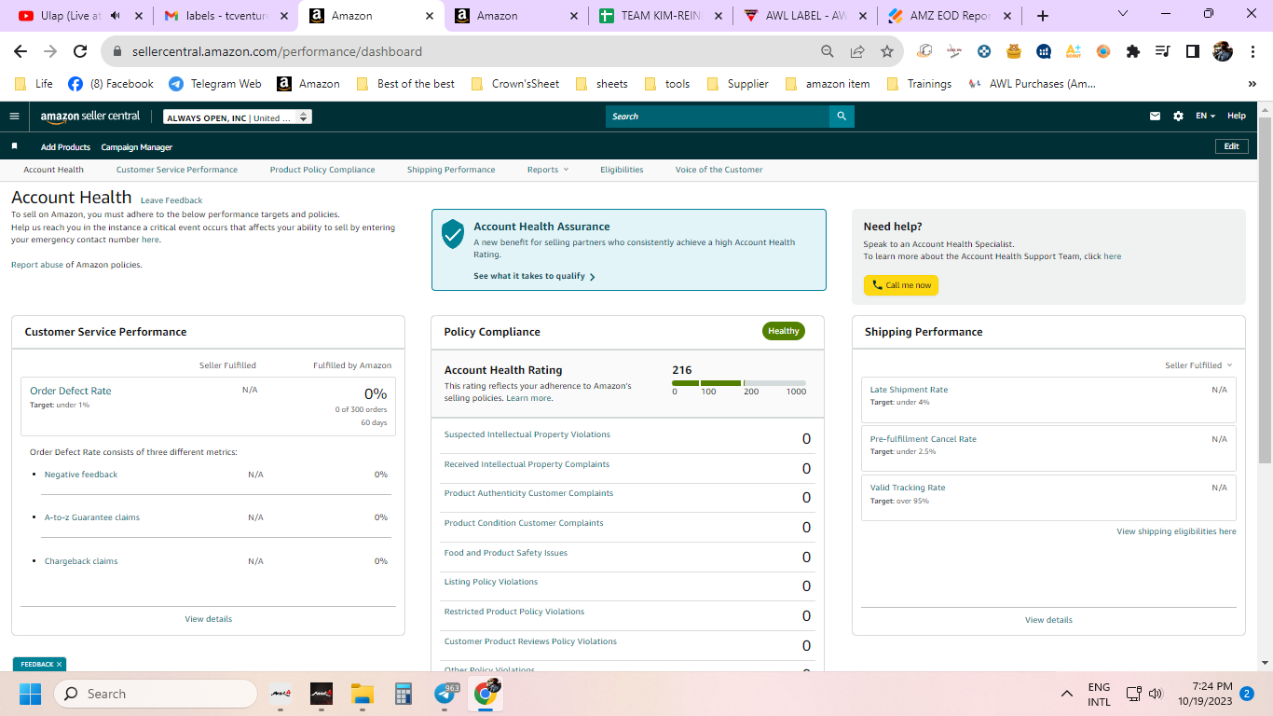Open the messages envelope icon
The image size is (1273, 716).
(x=1156, y=117)
